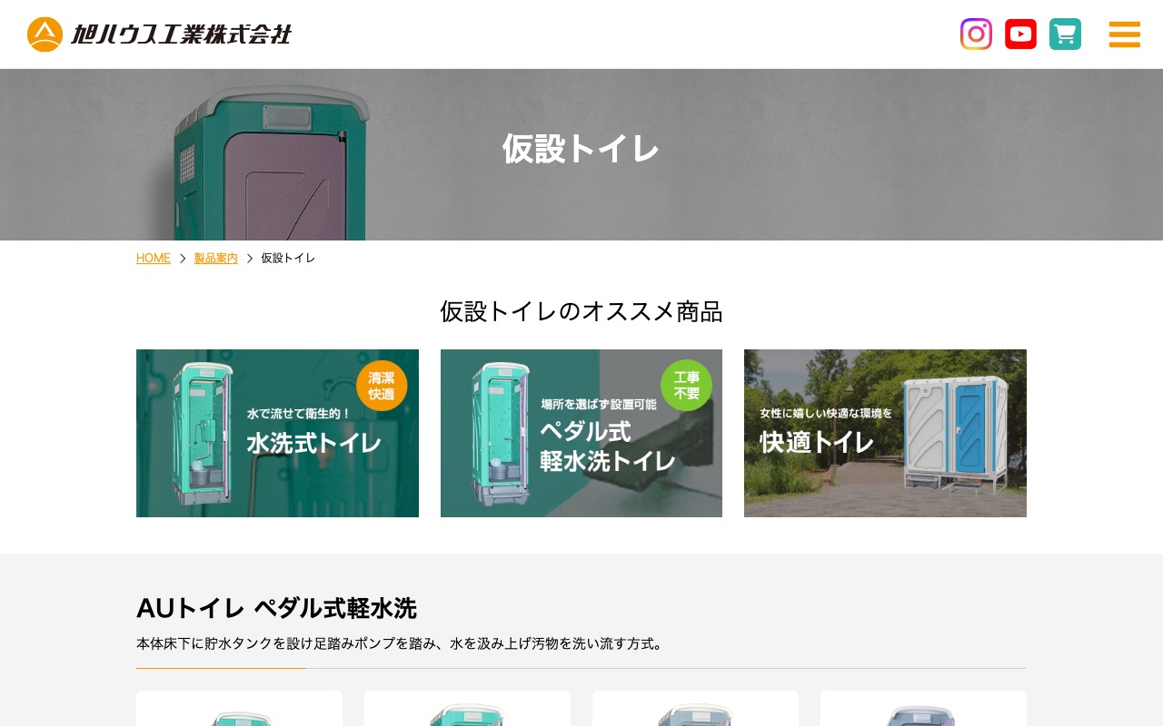Open the ペダル式軽水洗トイレ banner
The height and width of the screenshot is (726, 1163).
coord(581,433)
